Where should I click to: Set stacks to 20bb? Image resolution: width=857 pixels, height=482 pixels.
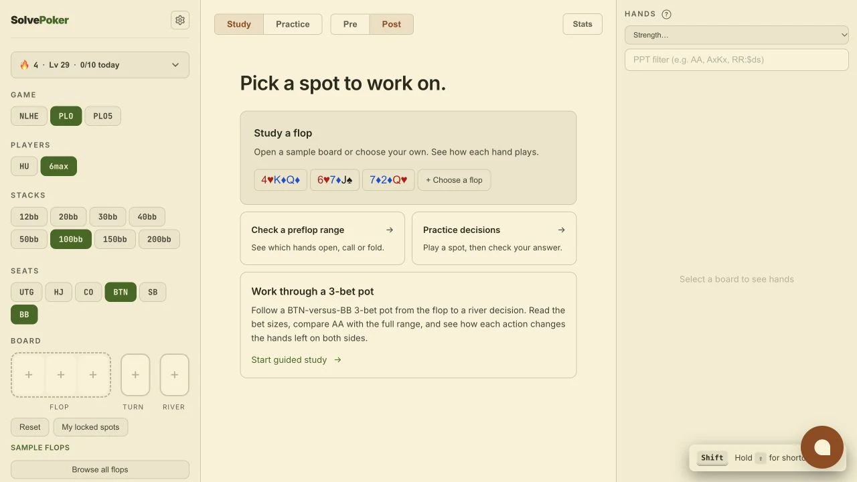[68, 217]
